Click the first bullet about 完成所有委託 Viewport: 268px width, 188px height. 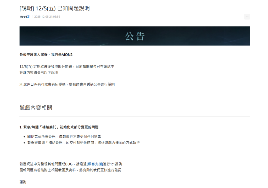pyautogui.click(x=64, y=136)
